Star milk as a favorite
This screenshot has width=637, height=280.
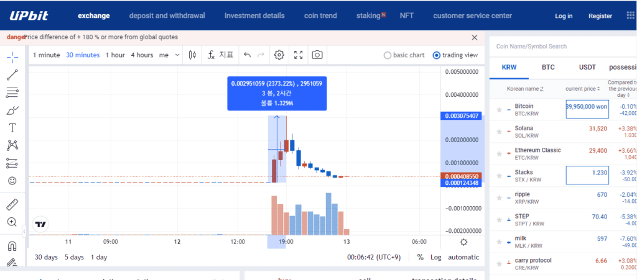point(499,242)
